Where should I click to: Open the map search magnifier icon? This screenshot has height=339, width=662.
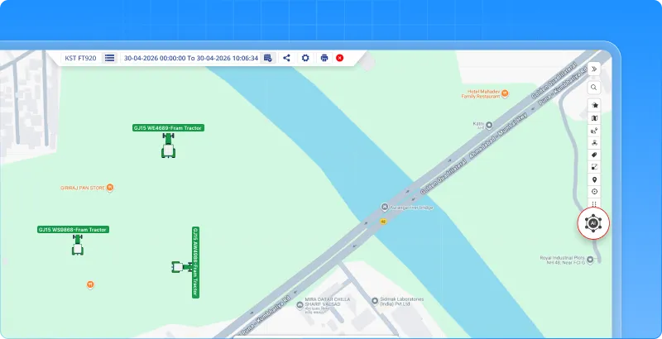click(x=594, y=88)
